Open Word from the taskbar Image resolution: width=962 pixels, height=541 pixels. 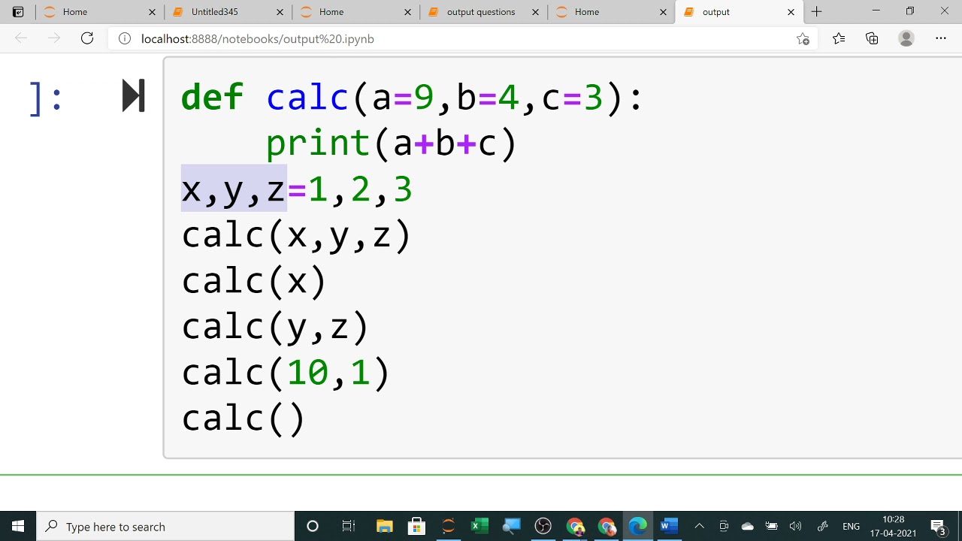tap(669, 526)
